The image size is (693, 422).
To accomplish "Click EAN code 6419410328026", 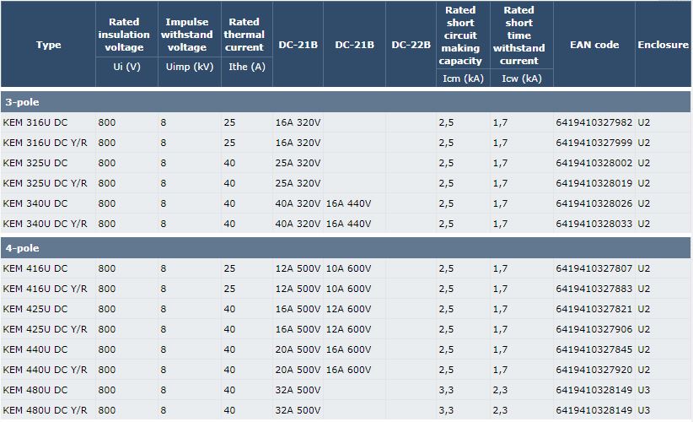I will click(594, 203).
